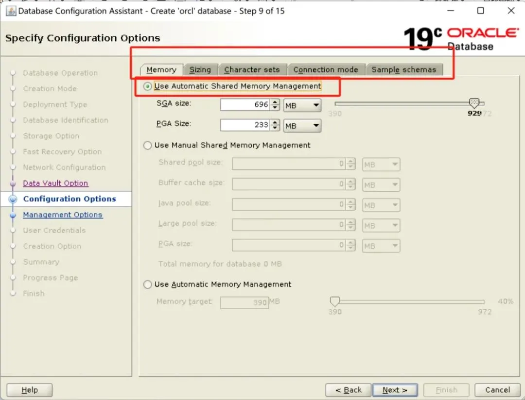
Task: Click the Large pool size field
Action: pos(289,225)
